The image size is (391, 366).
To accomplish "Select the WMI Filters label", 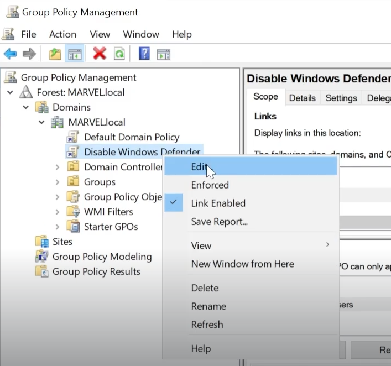I will 108,212.
